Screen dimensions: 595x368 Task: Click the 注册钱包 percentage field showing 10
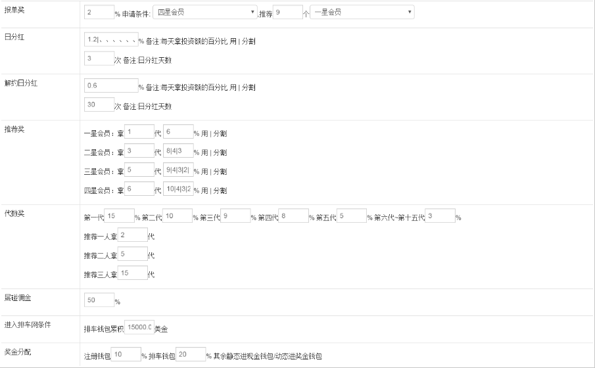pos(126,354)
